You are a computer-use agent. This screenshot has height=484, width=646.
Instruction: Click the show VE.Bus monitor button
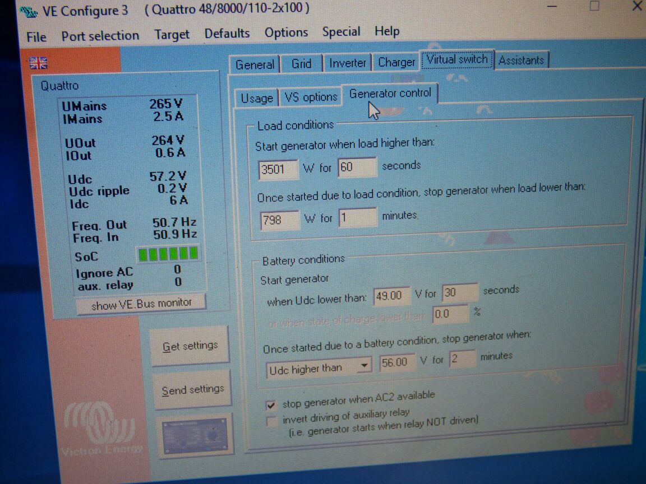141,305
